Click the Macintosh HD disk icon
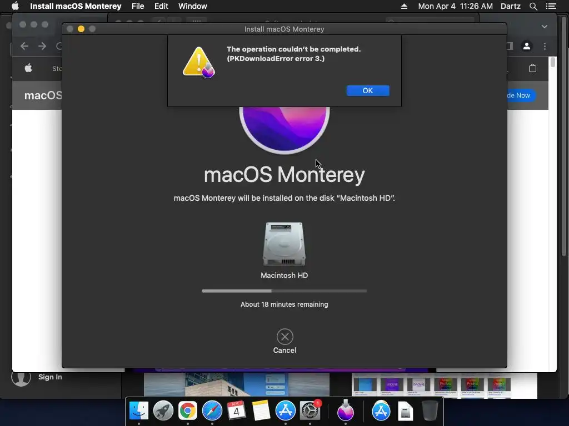The height and width of the screenshot is (426, 569). coord(284,244)
